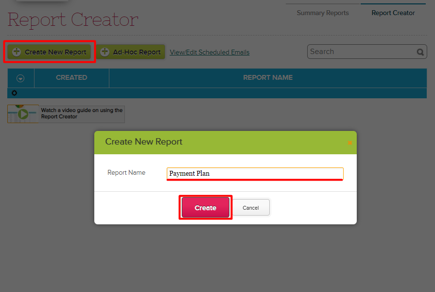Click the gear icon below the table header
The height and width of the screenshot is (292, 435).
coord(14,93)
